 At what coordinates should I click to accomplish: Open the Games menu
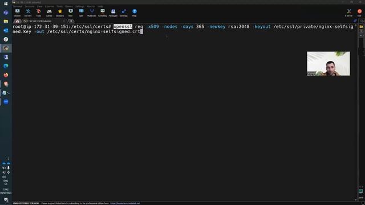click(69, 6)
